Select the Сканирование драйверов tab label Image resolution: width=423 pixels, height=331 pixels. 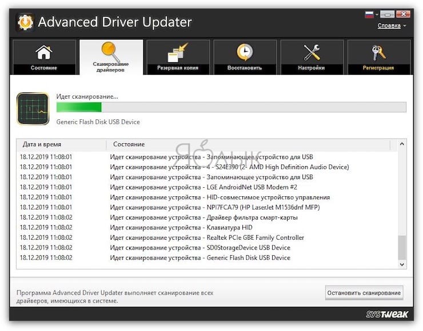click(x=110, y=67)
